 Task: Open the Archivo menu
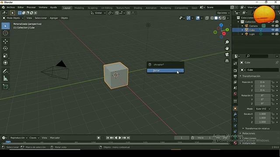point(10,7)
